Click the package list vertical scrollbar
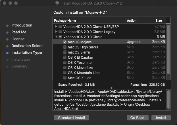The image size is (177, 125). [x=168, y=50]
